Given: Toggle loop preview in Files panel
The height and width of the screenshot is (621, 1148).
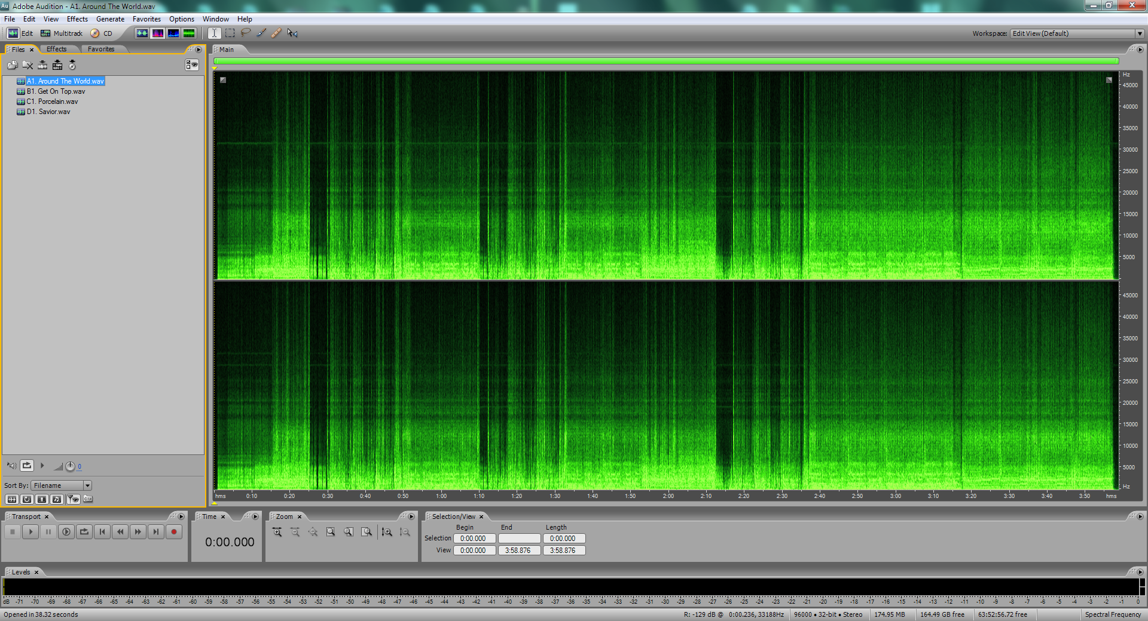Looking at the screenshot, I should 27,465.
